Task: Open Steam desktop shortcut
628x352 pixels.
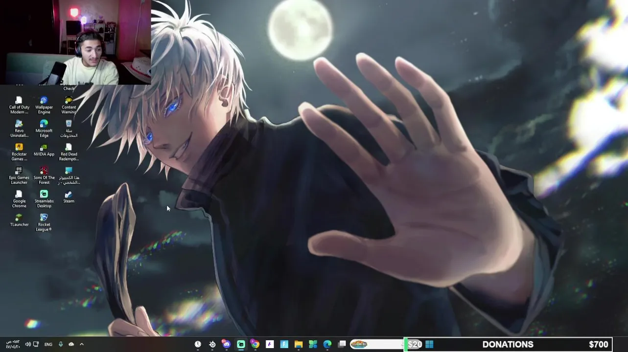Action: pyautogui.click(x=69, y=197)
